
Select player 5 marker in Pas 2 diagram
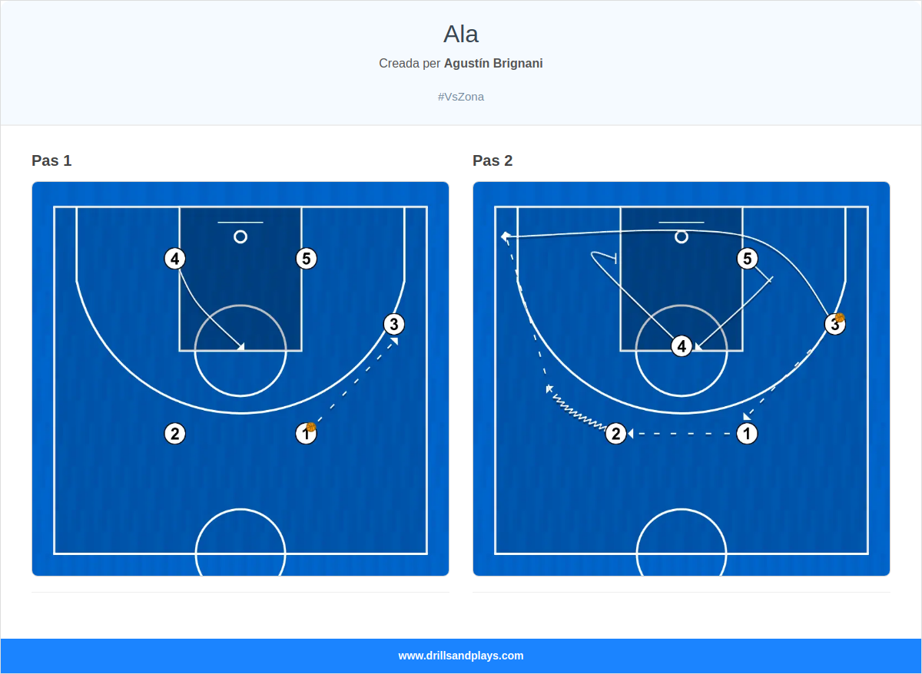point(748,259)
